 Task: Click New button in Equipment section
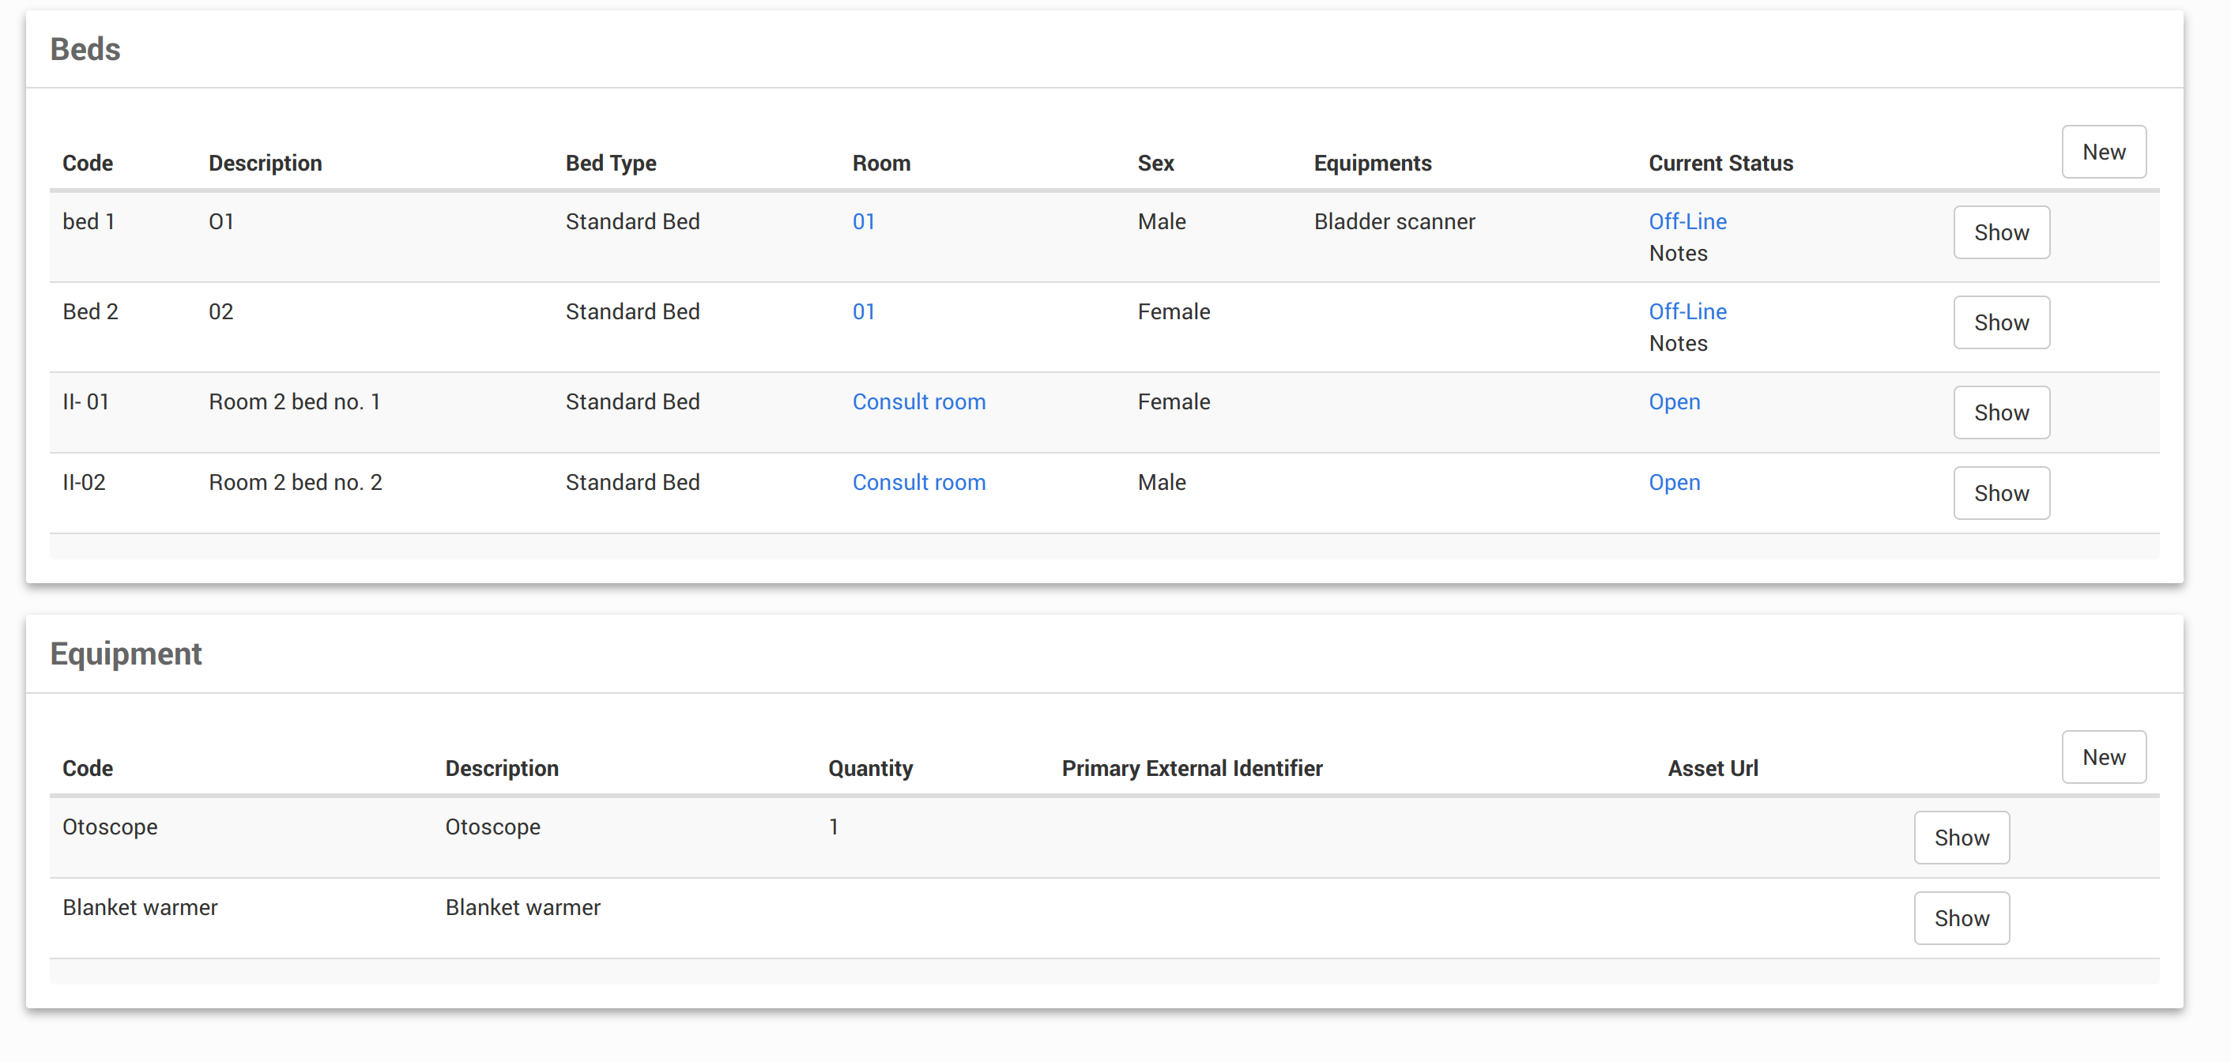tap(2103, 756)
